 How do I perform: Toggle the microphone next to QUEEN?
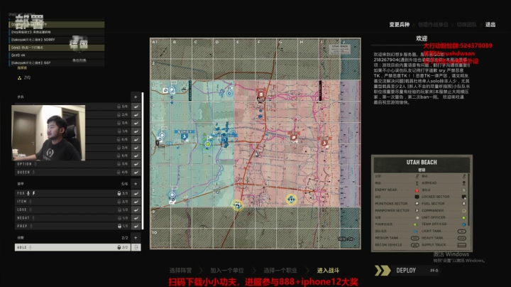[34, 172]
